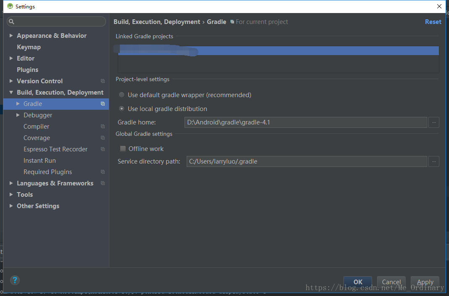This screenshot has height=296, width=449.
Task: Expand Appearance & Behavior section
Action: (11, 35)
